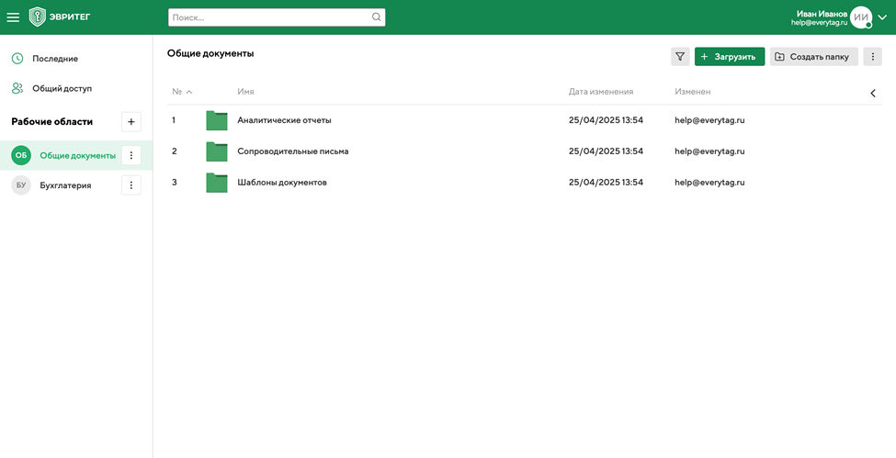This screenshot has height=458, width=896.
Task: Open the filter icon button
Action: [x=680, y=57]
